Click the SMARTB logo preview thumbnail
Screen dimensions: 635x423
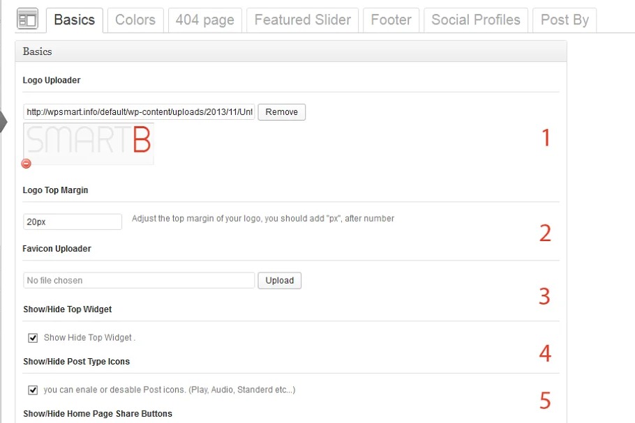point(88,143)
